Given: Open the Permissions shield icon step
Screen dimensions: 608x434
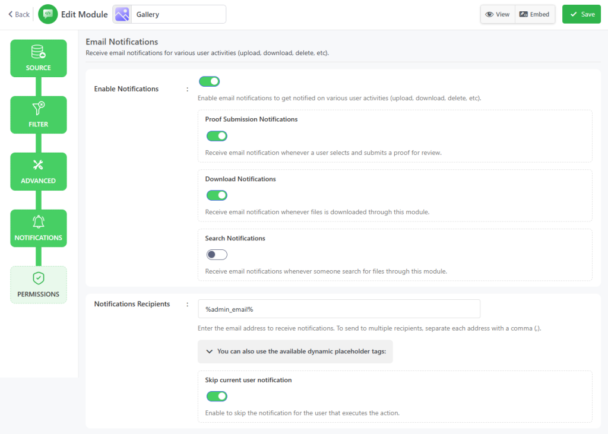Looking at the screenshot, I should coord(39,278).
